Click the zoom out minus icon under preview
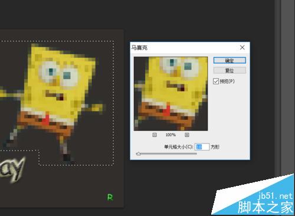The height and width of the screenshot is (216, 295). [155, 135]
